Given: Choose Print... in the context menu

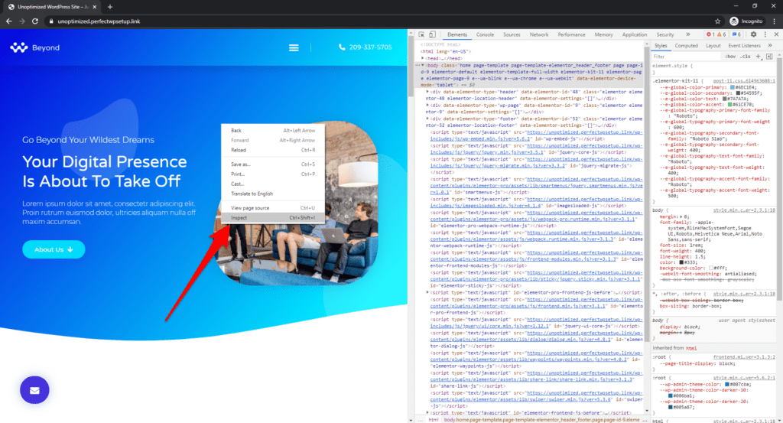Looking at the screenshot, I should [x=273, y=174].
